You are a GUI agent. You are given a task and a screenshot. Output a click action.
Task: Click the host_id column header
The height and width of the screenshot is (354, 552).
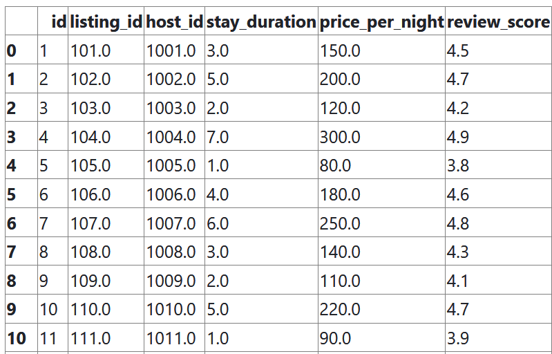174,22
